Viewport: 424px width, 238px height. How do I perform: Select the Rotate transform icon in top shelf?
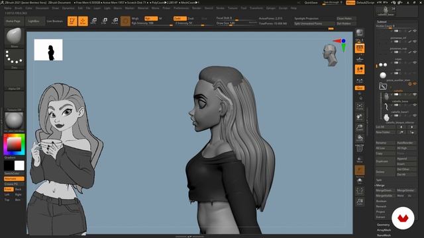click(115, 21)
